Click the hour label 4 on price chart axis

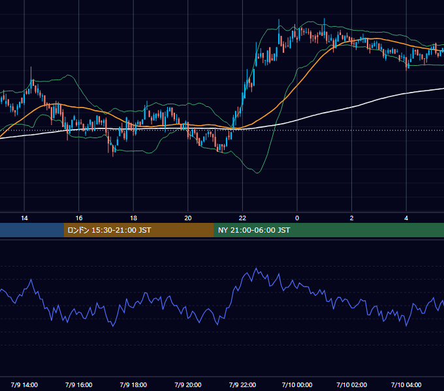[x=406, y=218]
